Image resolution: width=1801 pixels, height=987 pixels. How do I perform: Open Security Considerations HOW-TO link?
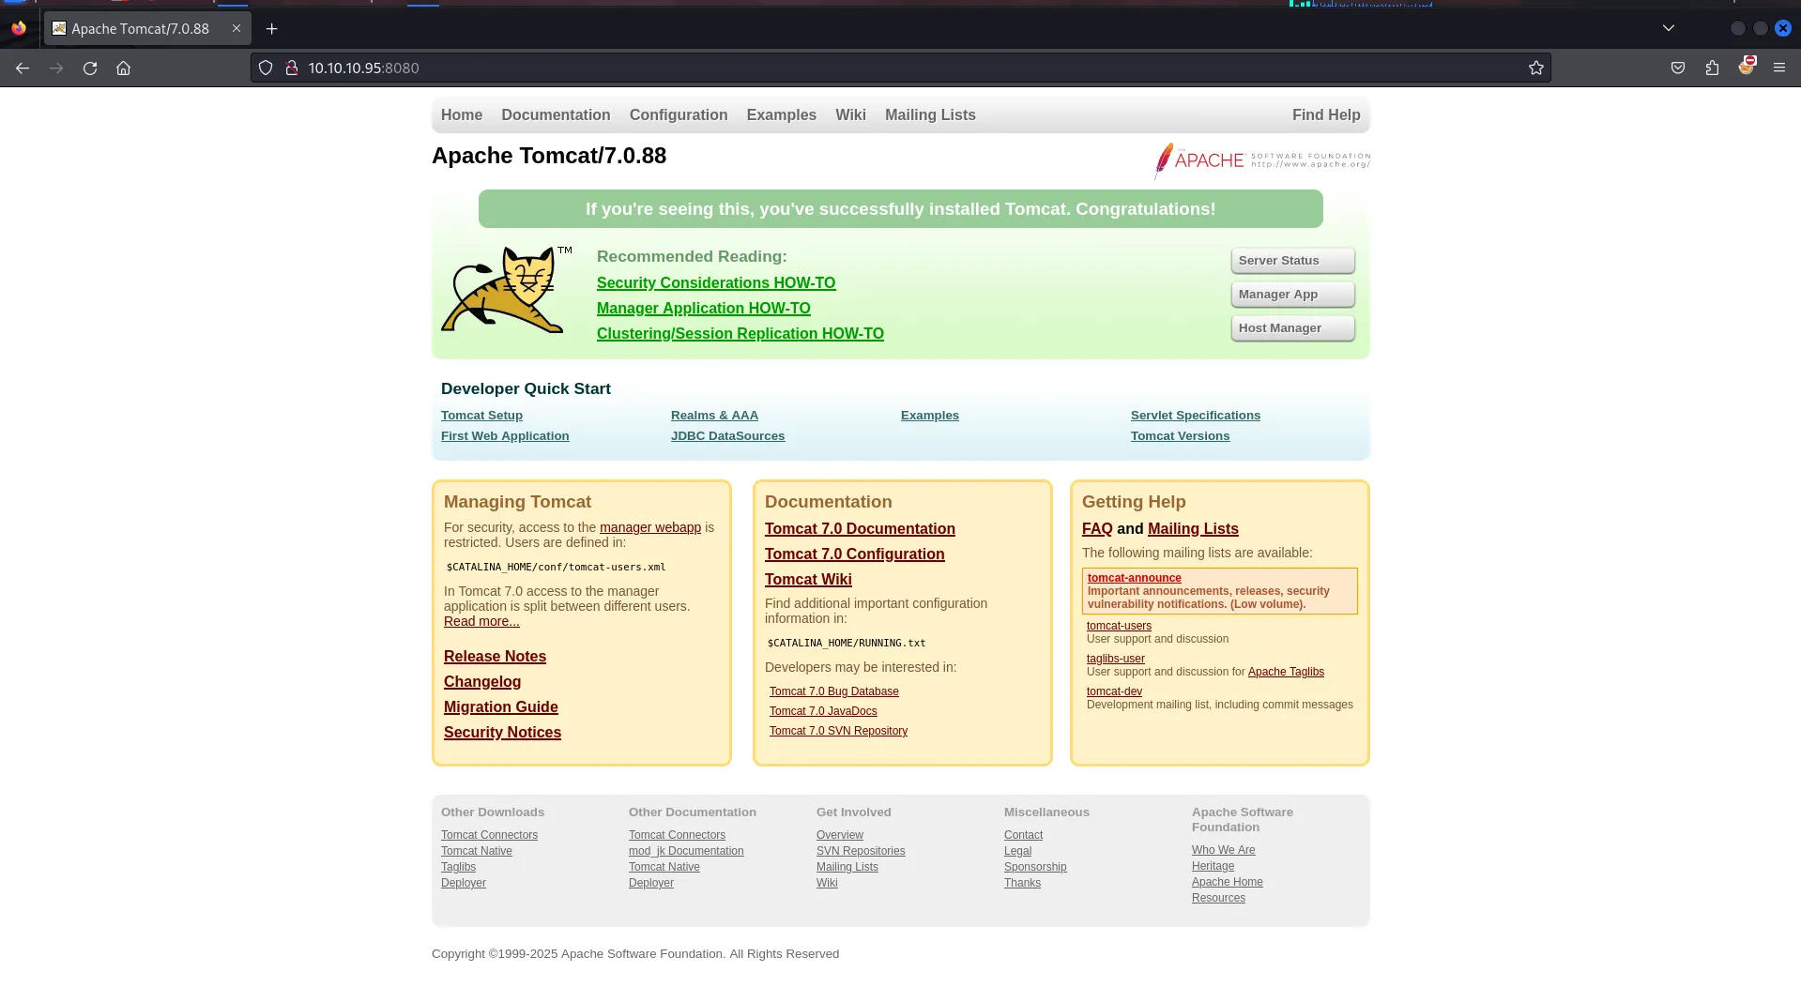tap(716, 282)
